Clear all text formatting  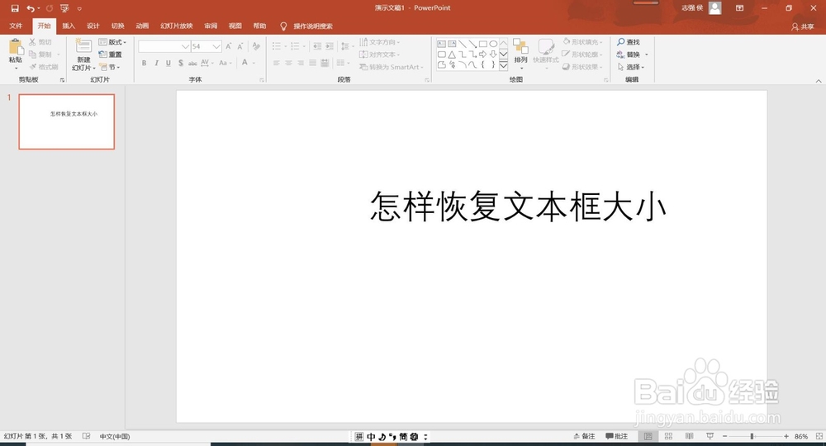pos(256,46)
